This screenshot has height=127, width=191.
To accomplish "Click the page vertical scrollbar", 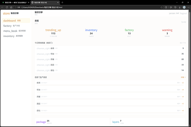I will (190, 60).
